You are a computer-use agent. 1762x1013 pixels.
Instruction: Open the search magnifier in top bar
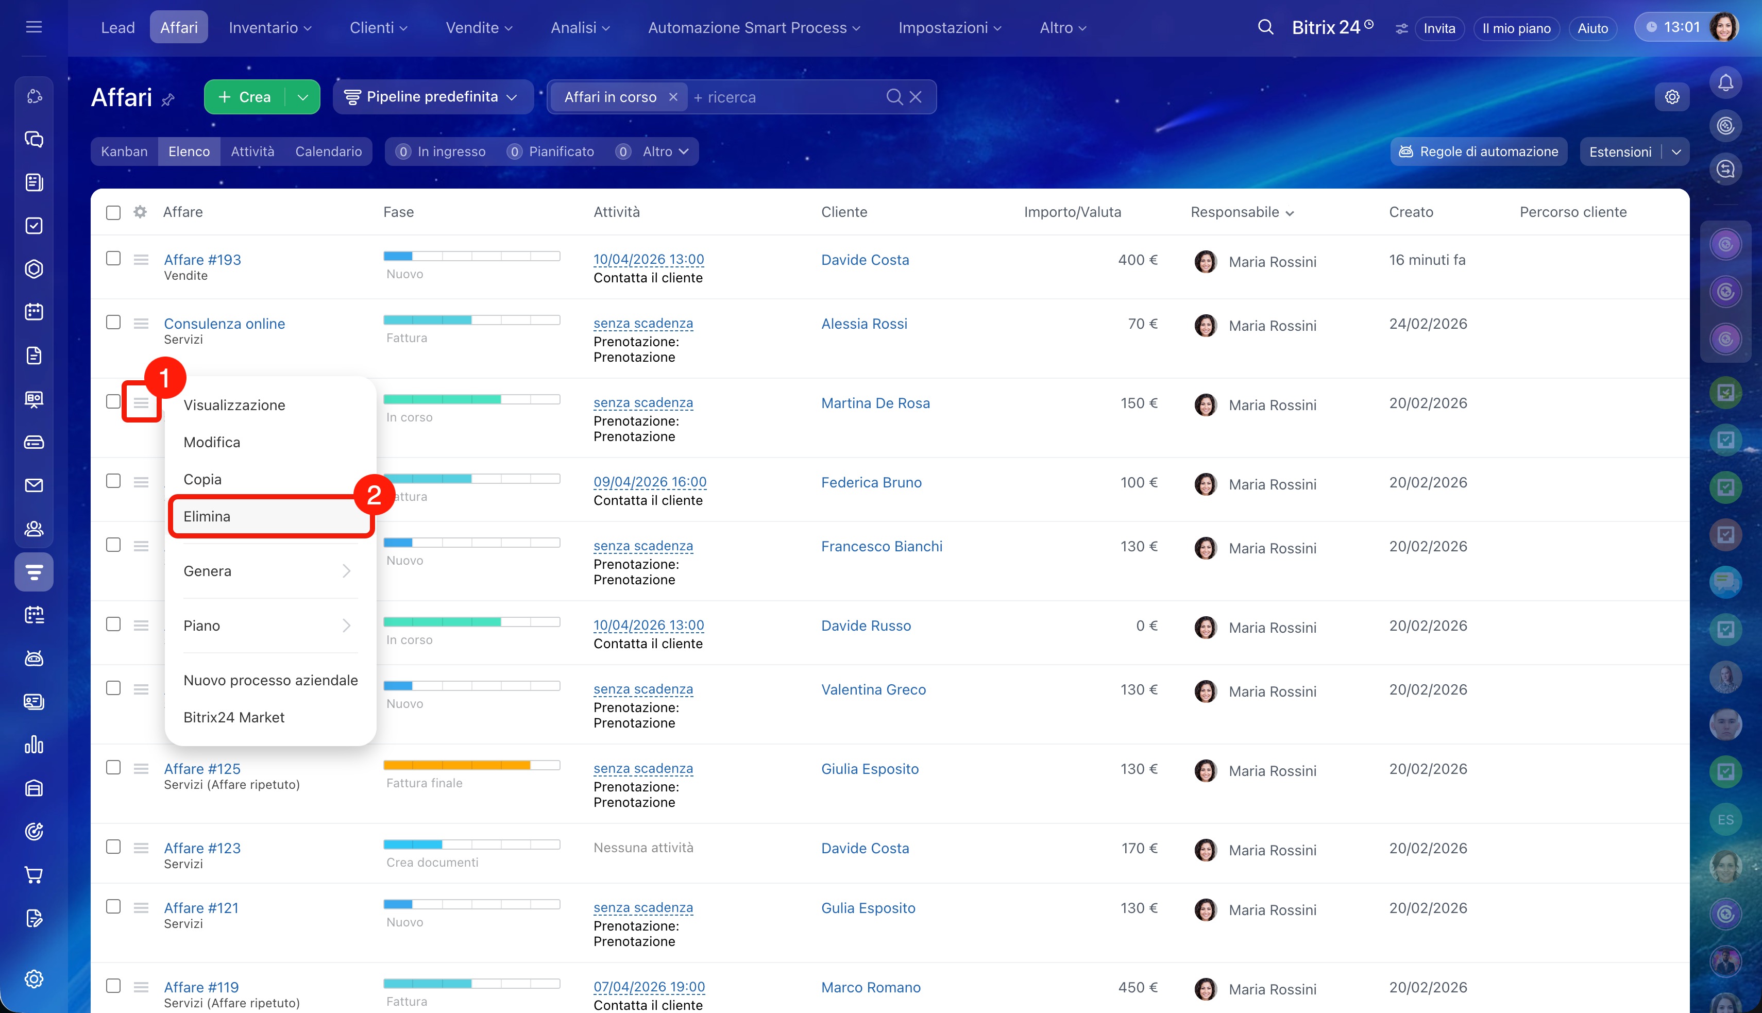pos(1265,28)
